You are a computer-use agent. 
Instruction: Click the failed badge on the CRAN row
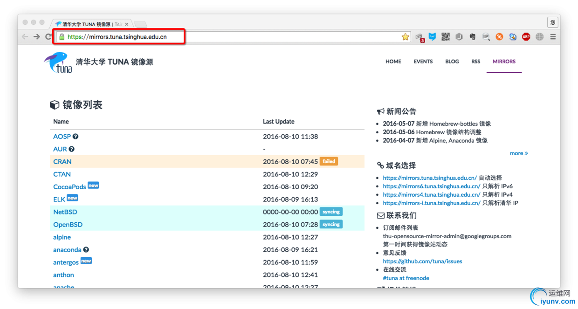click(x=329, y=161)
